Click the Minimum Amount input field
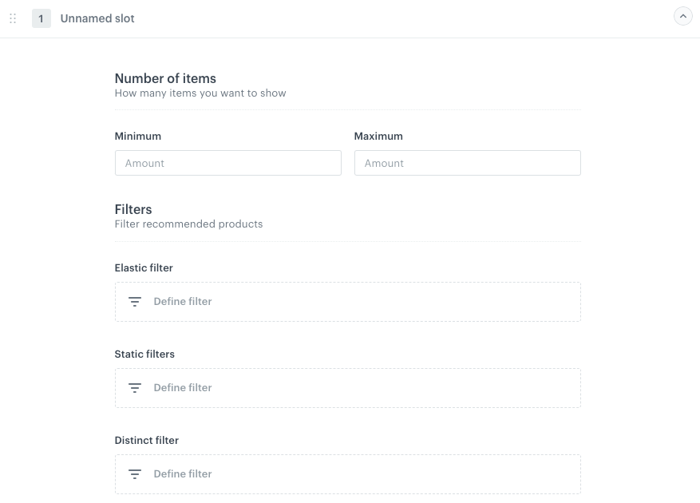 click(227, 163)
